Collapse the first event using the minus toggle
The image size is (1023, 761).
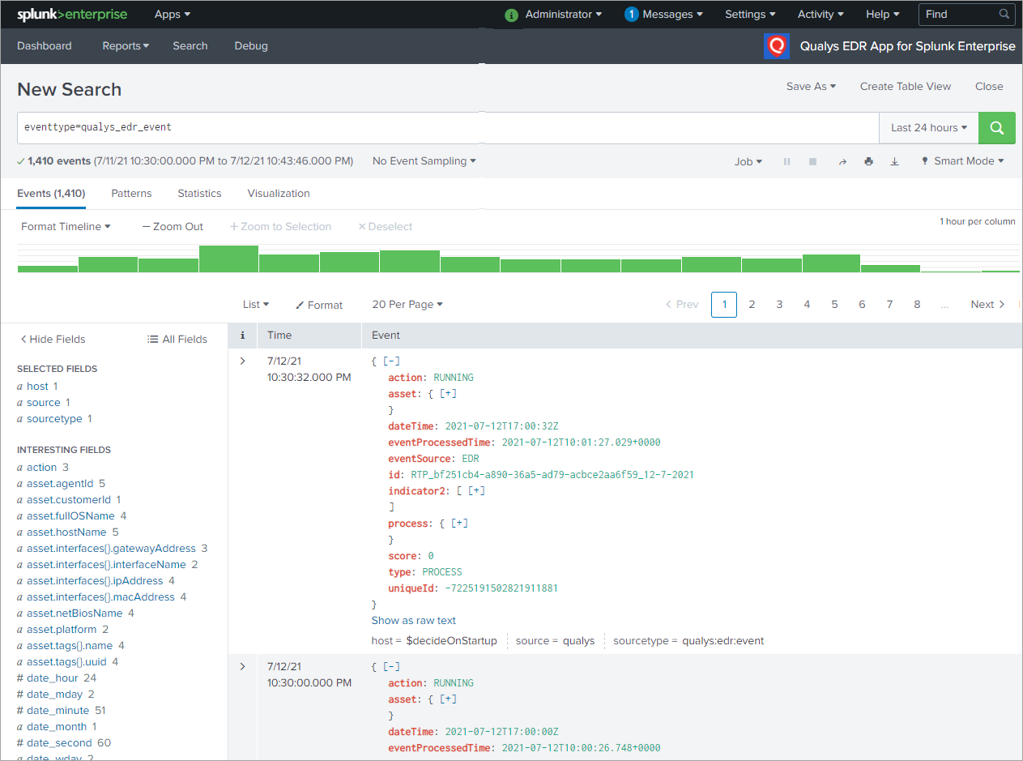tap(395, 360)
